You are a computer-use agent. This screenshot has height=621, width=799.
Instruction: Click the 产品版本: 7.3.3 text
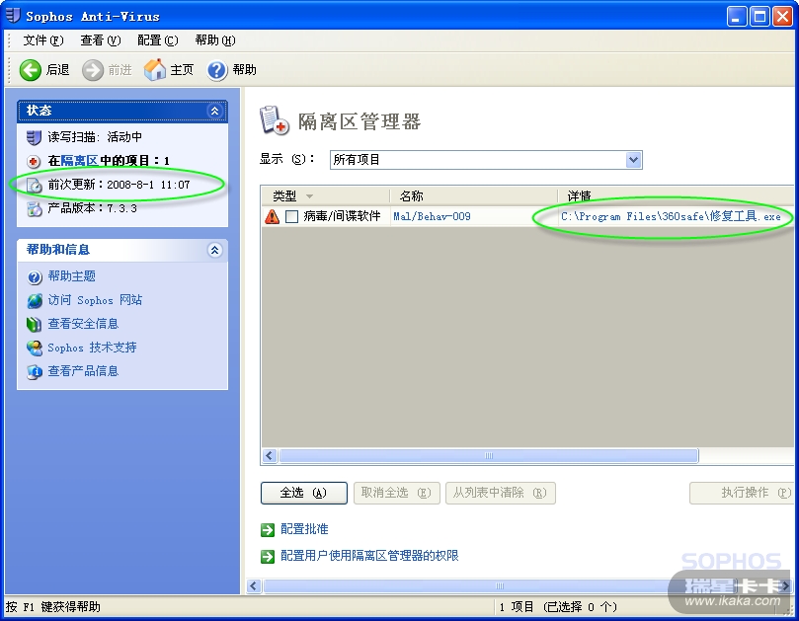92,208
